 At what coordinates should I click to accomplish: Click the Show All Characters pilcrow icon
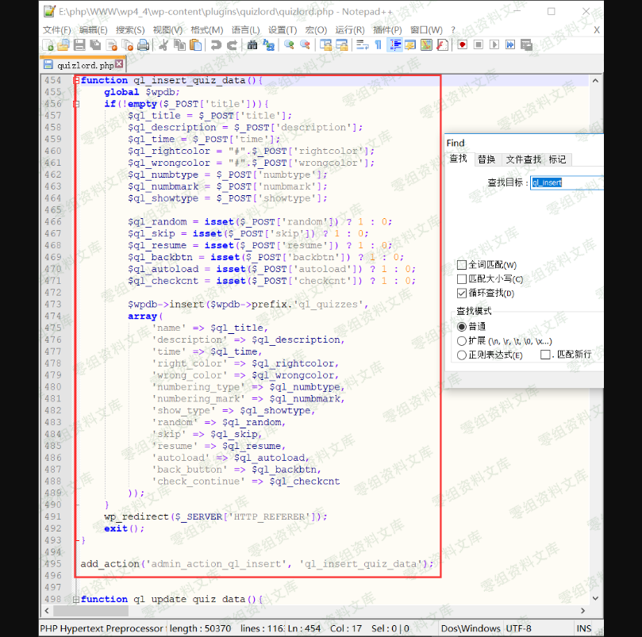point(378,45)
